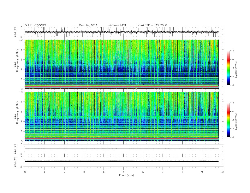Click the "-4" tick on ch.2 colorbar
Viewport: 250px width, 193px height.
[x=233, y=111]
